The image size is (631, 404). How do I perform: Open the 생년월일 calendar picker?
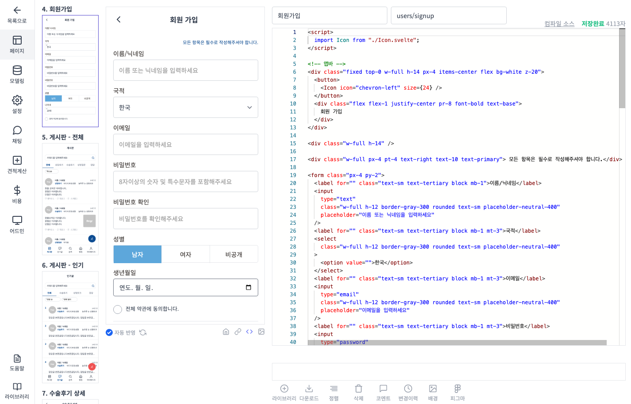249,287
